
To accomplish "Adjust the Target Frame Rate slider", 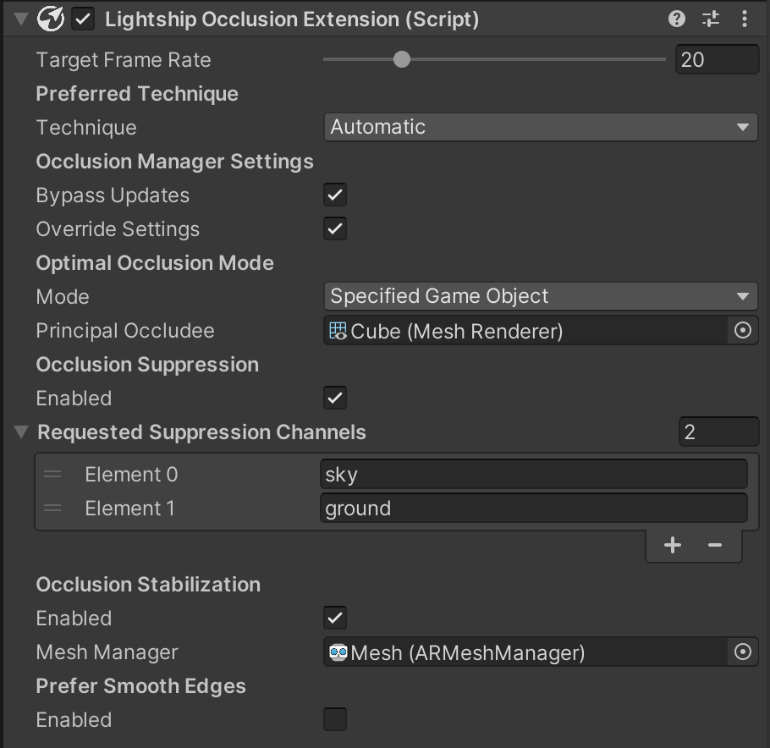I will tap(401, 59).
